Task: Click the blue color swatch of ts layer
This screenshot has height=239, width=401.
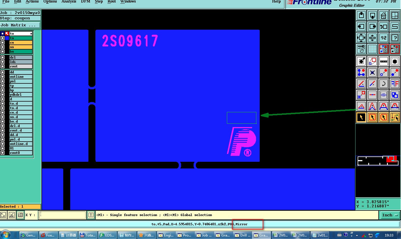Action: click(x=7, y=38)
